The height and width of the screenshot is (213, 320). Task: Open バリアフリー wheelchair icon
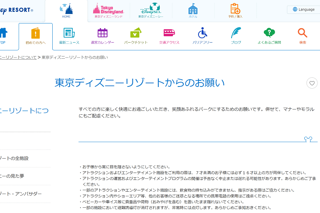202,36
